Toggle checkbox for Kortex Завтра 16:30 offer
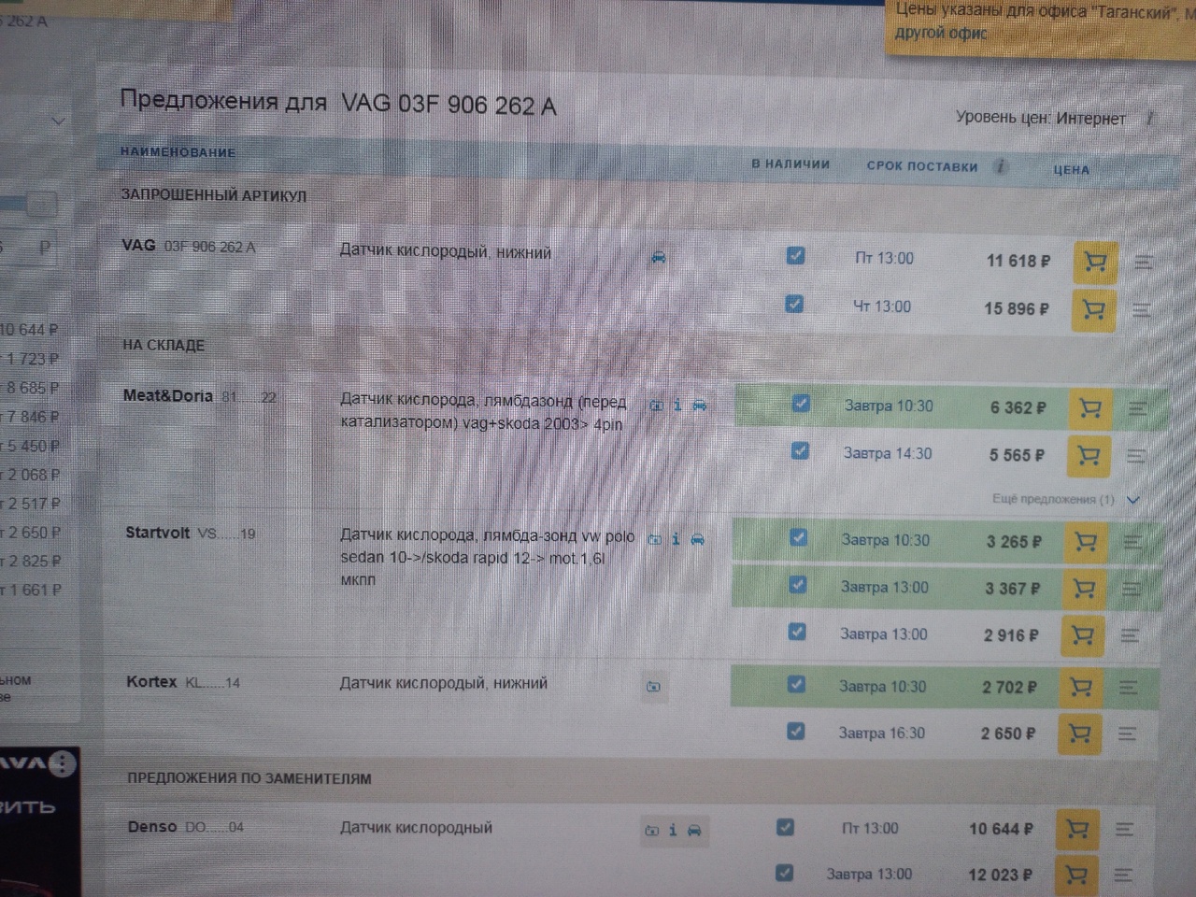This screenshot has width=1196, height=897. [795, 731]
